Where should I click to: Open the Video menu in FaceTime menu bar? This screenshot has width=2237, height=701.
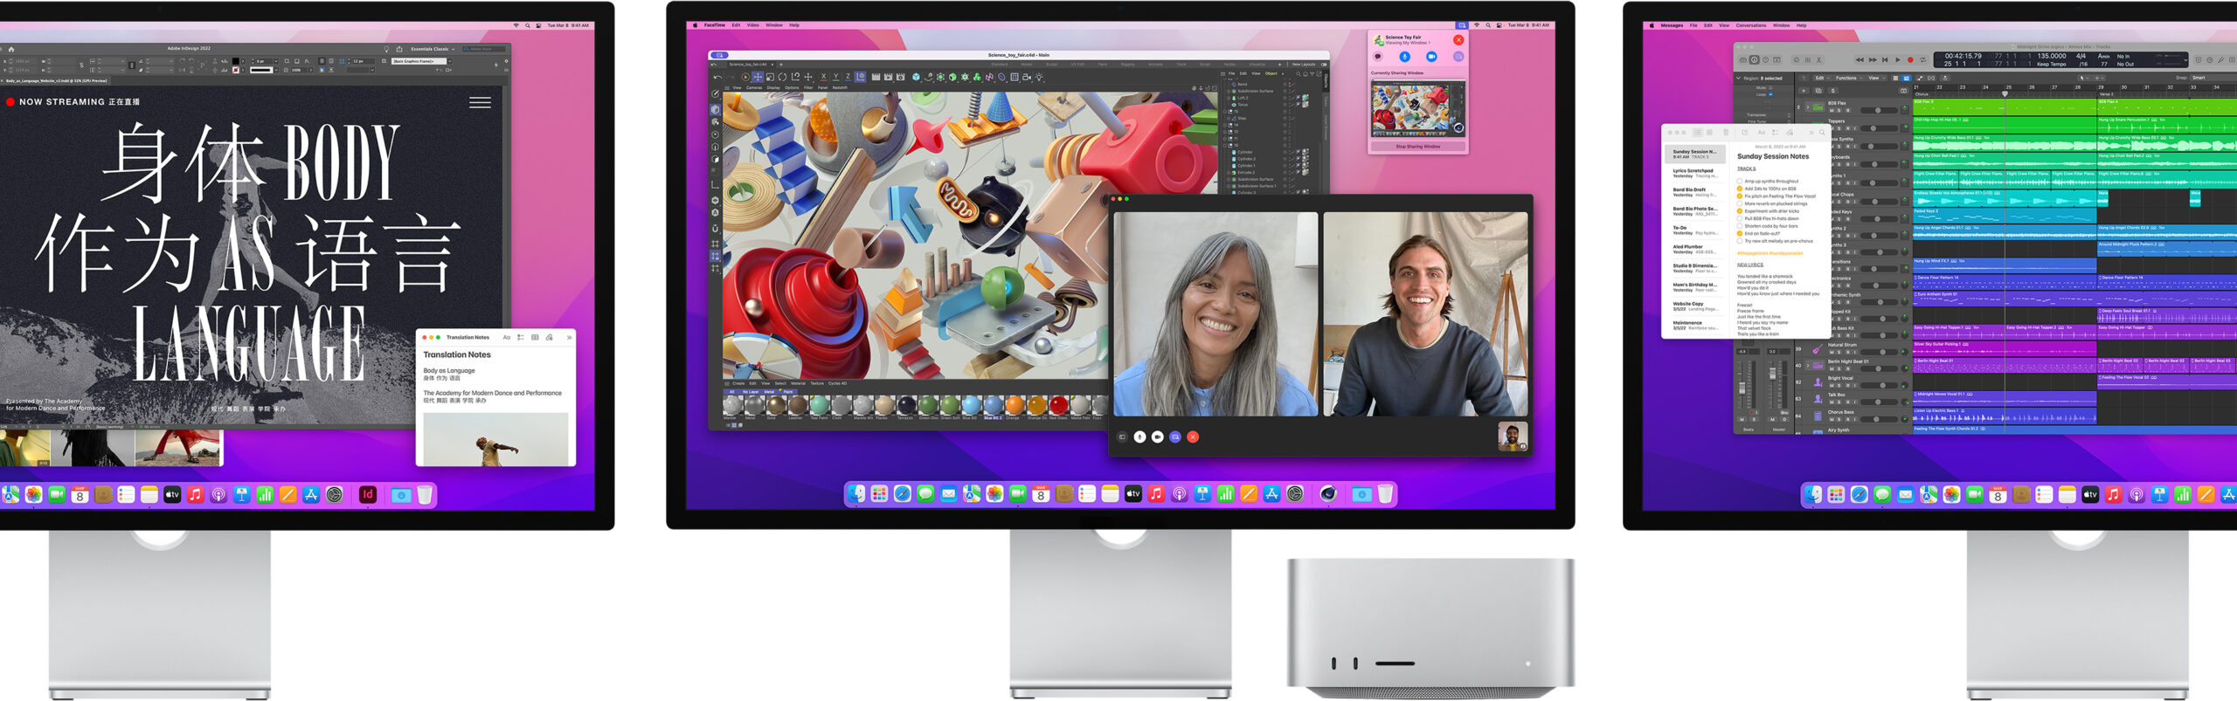[752, 25]
